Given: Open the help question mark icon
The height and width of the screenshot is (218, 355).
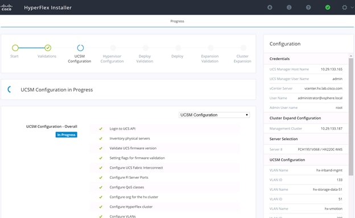Looking at the screenshot, I should (308, 7).
